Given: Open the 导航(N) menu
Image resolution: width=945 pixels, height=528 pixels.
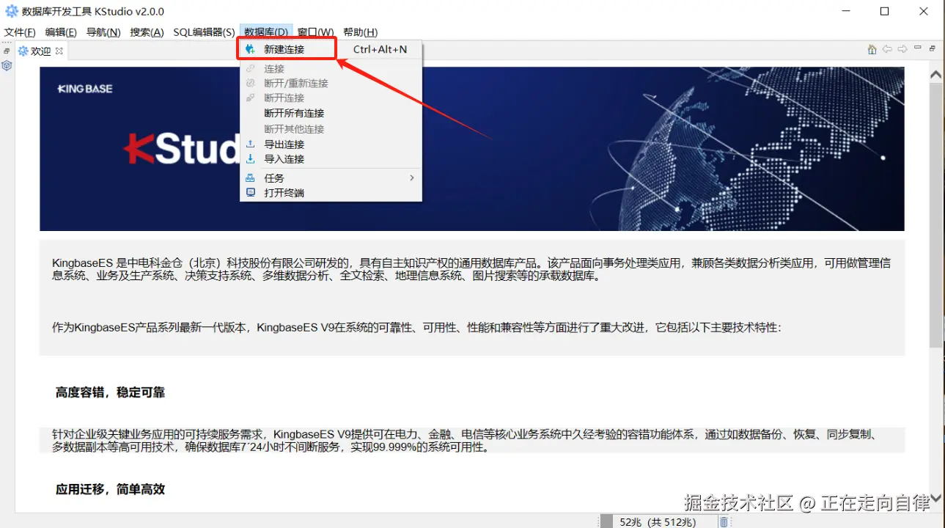Looking at the screenshot, I should [103, 32].
